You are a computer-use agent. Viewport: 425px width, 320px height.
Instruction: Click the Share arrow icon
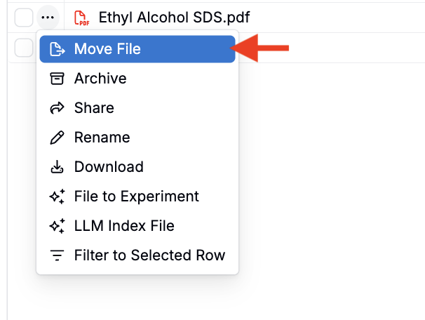point(57,108)
